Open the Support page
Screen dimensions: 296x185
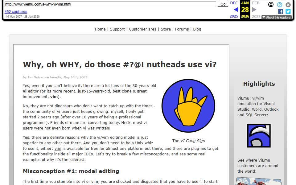point(117,29)
